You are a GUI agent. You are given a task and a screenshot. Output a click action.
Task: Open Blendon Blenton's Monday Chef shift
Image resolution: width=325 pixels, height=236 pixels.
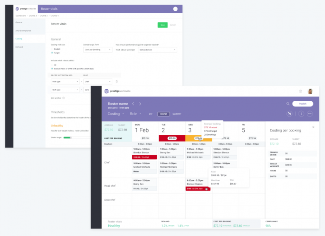[144, 153]
